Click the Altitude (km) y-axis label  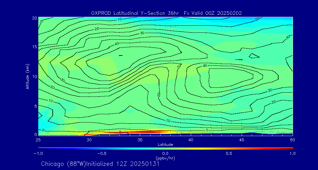27,76
